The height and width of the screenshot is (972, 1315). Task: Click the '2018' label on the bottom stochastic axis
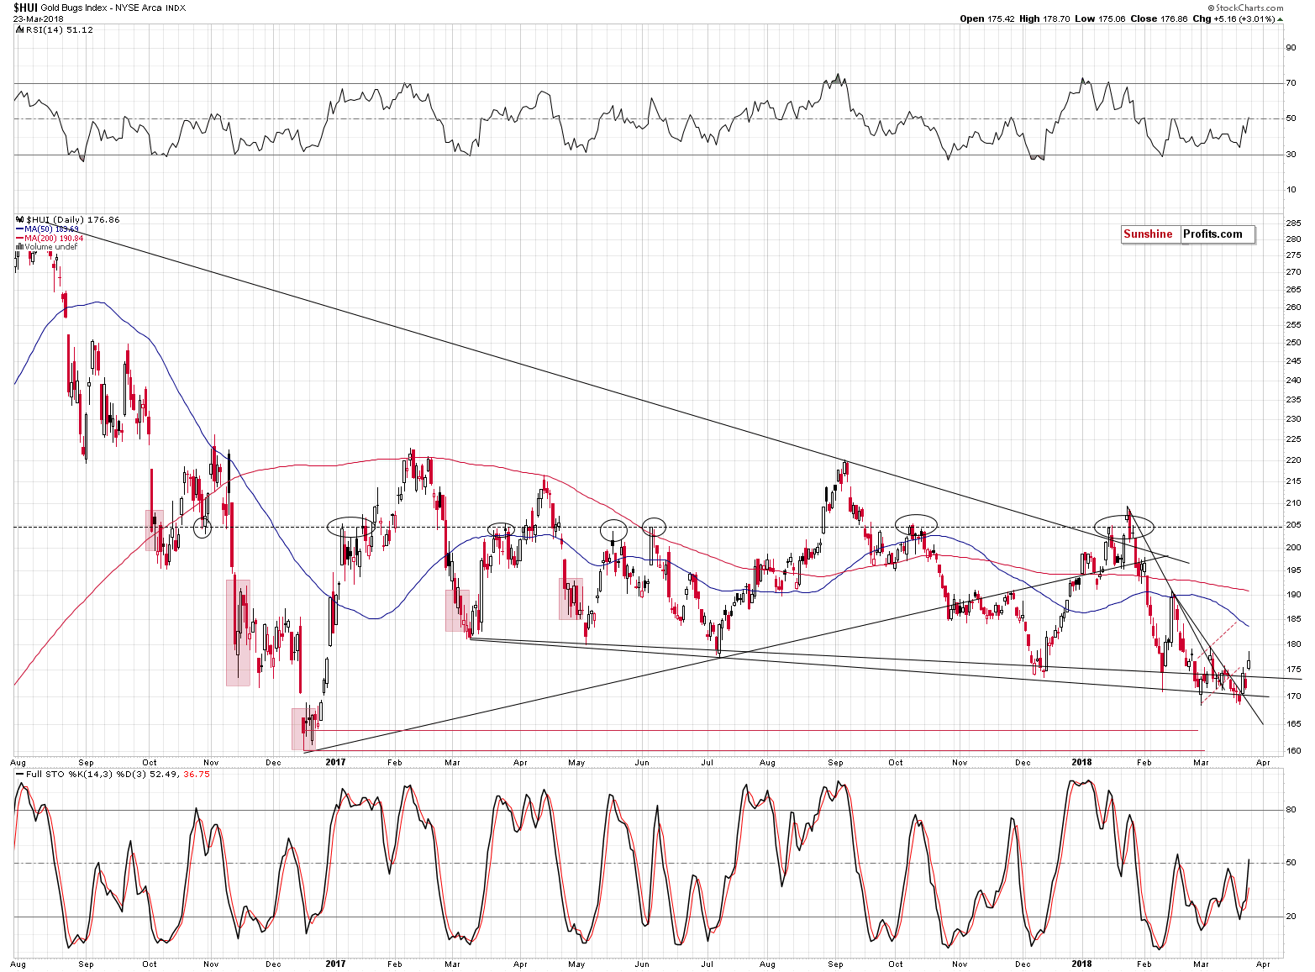[1081, 964]
